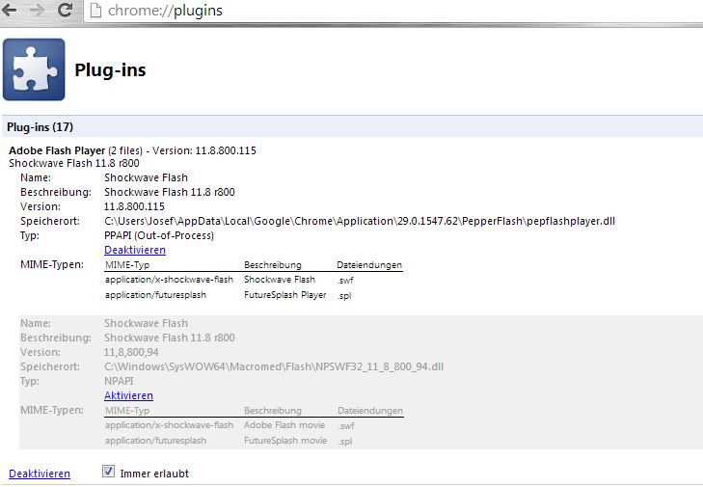Focus the chrome://plugins address field
The image size is (703, 487).
pyautogui.click(x=394, y=11)
